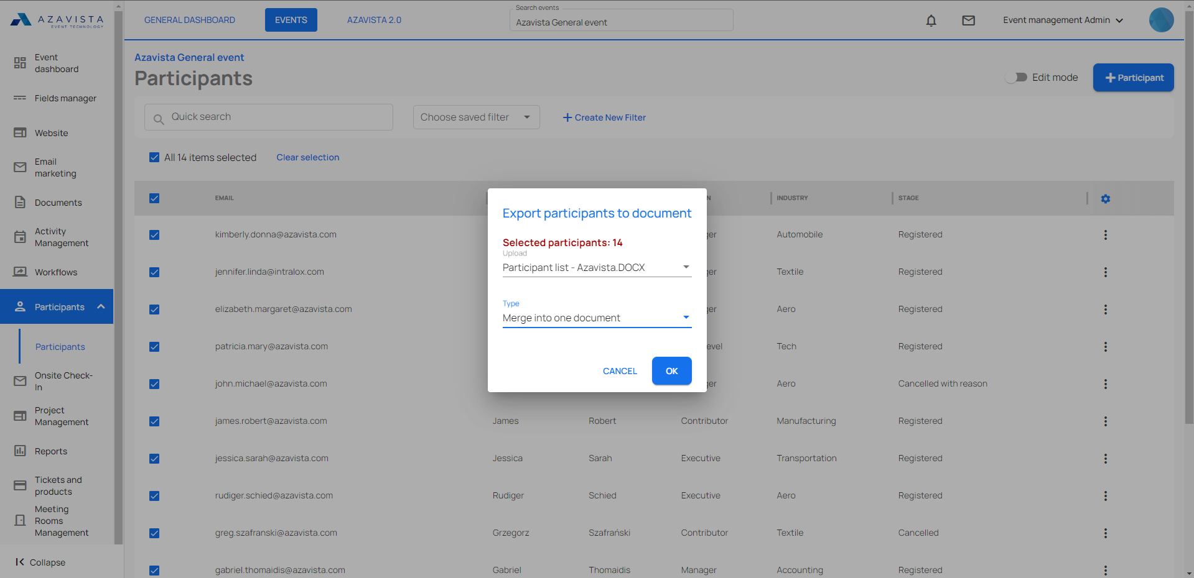Uncheck elizabeth.margaret@azavista.com row checkbox
Screen dimensions: 1194x578
coord(154,310)
